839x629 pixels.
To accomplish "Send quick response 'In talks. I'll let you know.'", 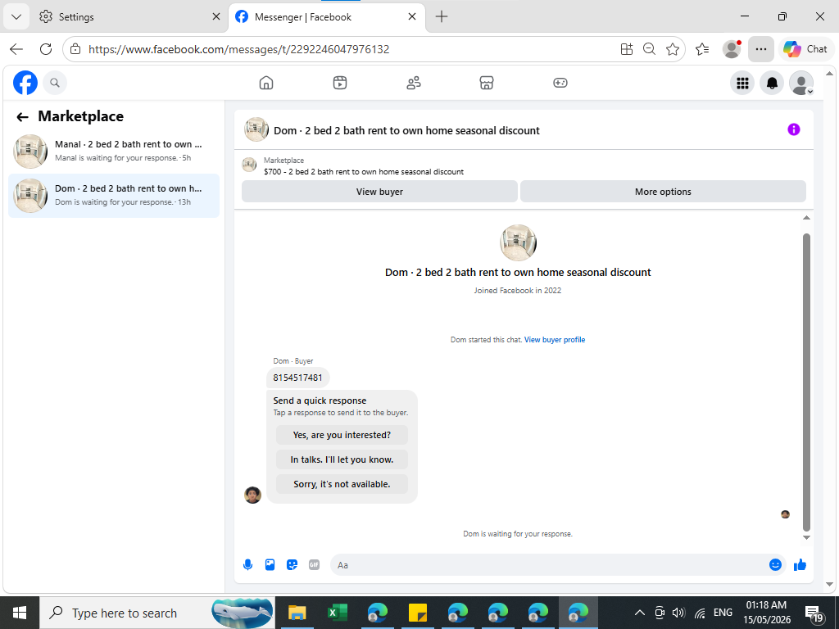I will (342, 459).
